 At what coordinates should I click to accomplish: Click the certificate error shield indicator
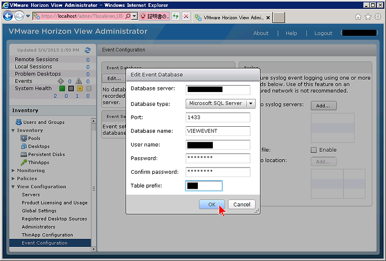154,17
